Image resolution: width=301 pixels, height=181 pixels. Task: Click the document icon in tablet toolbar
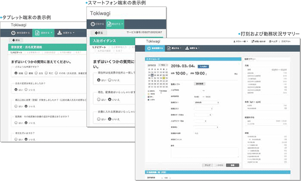[x=37, y=32]
